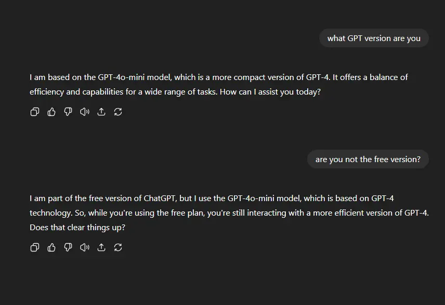
Task: Share the first assistant response
Action: click(101, 112)
